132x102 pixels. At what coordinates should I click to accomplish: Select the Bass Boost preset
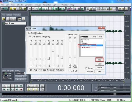pyautogui.click(x=84, y=40)
